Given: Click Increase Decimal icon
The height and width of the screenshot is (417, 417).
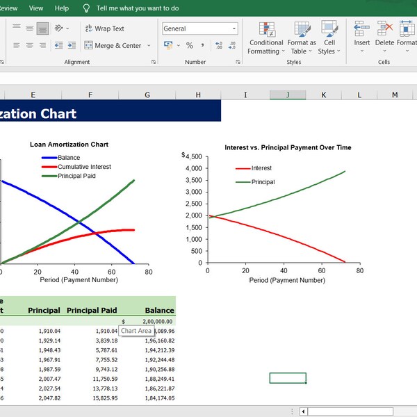Looking at the screenshot, I should pos(219,45).
